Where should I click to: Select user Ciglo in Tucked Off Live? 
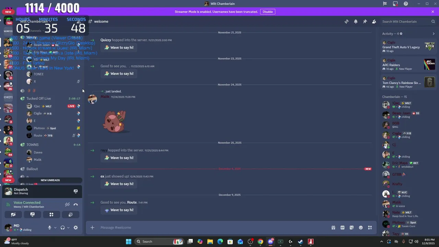point(53,114)
